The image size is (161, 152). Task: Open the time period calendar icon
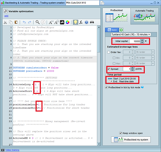point(110,80)
